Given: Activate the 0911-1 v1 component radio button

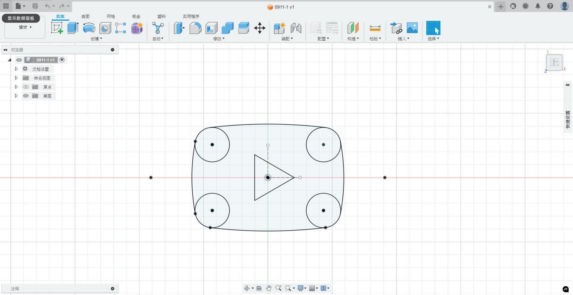Looking at the screenshot, I should pos(62,60).
